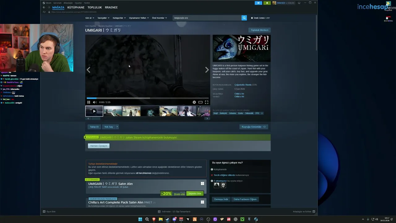Click Topluluk Merkezi button
The image size is (396, 223).
click(x=260, y=30)
